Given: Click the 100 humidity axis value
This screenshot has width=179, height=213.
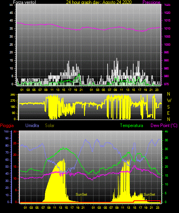Looking at the screenshot, I should pyautogui.click(x=6, y=131).
